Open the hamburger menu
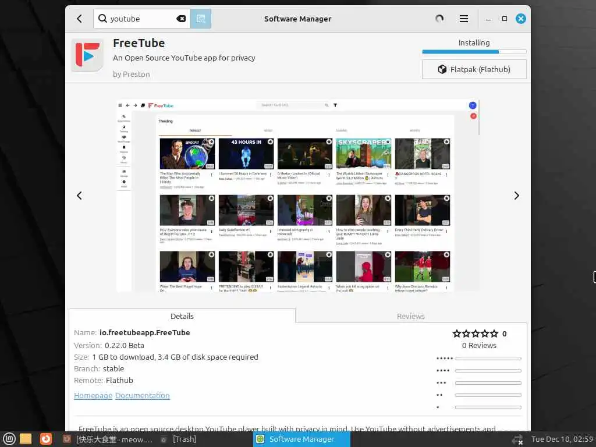Viewport: 596px width, 447px height. click(x=464, y=19)
